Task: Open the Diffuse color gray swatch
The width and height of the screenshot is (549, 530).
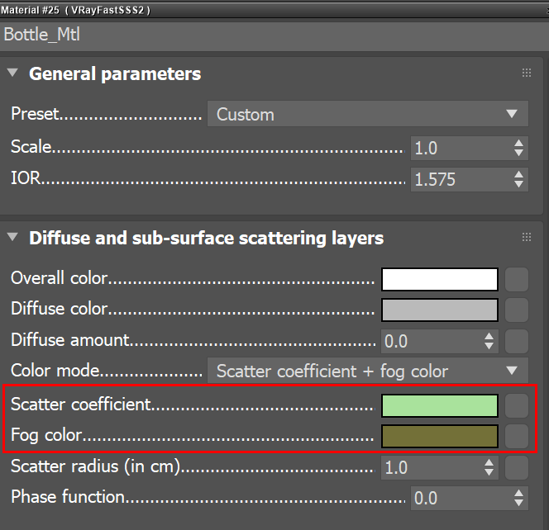Action: [439, 310]
